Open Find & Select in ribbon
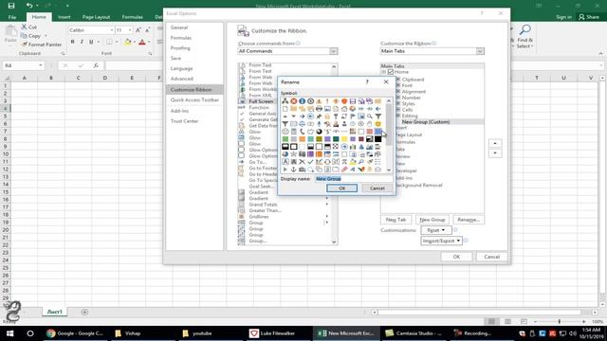607x341 pixels. click(524, 37)
